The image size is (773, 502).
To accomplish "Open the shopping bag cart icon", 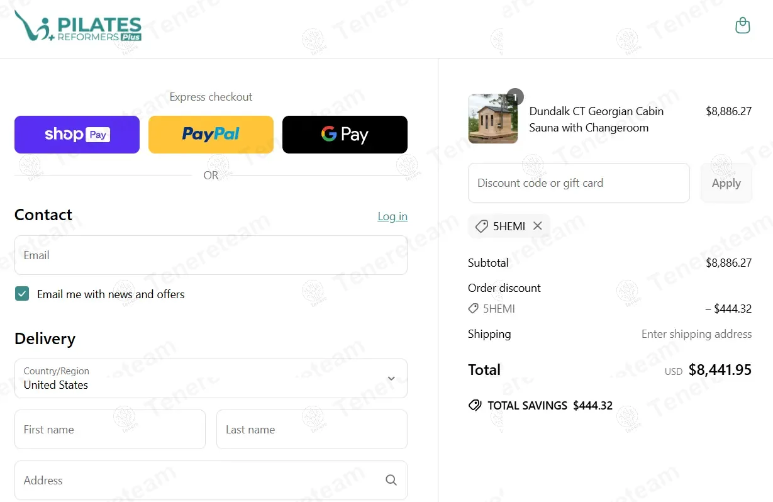I will [x=743, y=26].
